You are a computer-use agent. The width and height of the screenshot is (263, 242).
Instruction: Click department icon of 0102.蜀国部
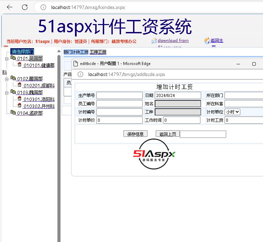13,78
